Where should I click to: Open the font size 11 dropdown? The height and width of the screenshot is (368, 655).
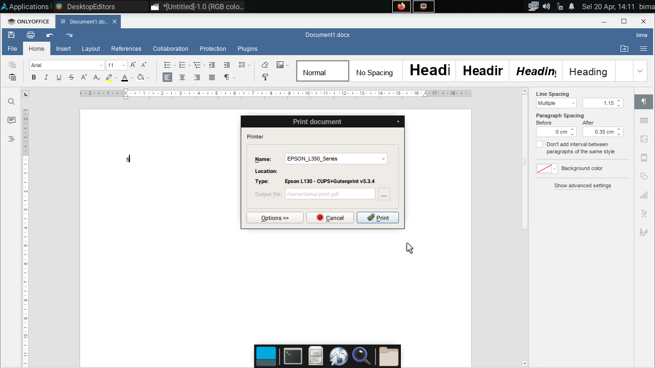(x=124, y=65)
